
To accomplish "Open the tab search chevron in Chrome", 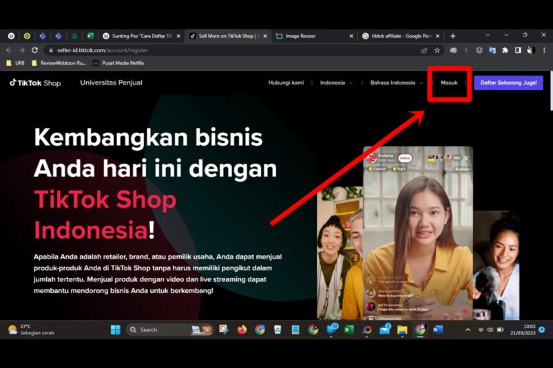I will pos(488,35).
